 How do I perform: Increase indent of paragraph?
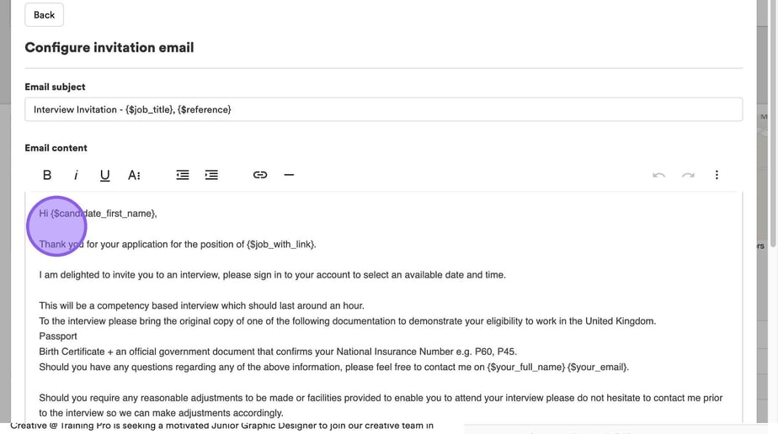click(211, 175)
